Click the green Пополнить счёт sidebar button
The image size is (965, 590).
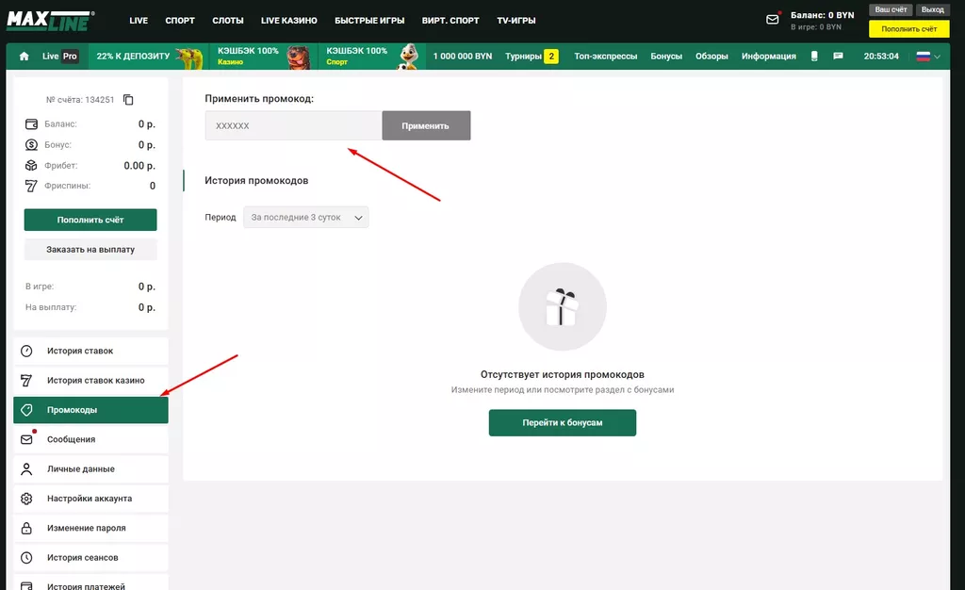click(90, 220)
